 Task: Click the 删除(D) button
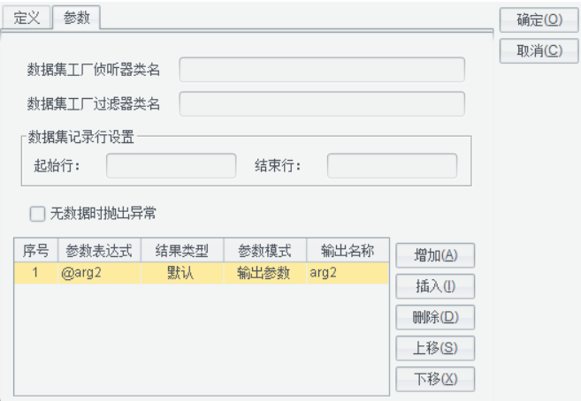click(x=435, y=317)
